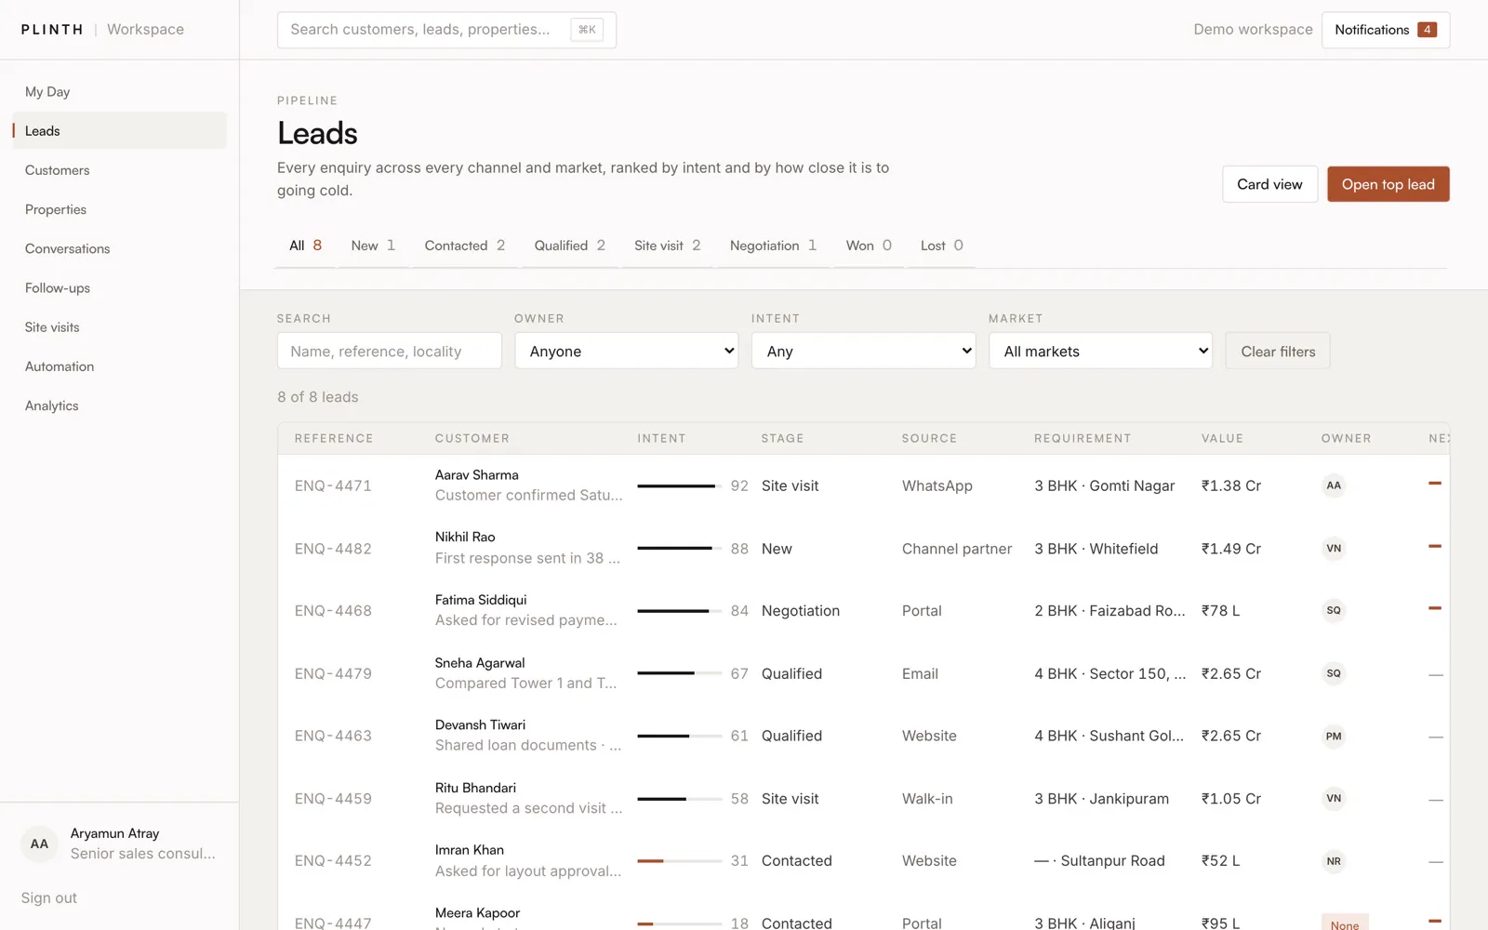Click the notifications count badge

coord(1427,30)
